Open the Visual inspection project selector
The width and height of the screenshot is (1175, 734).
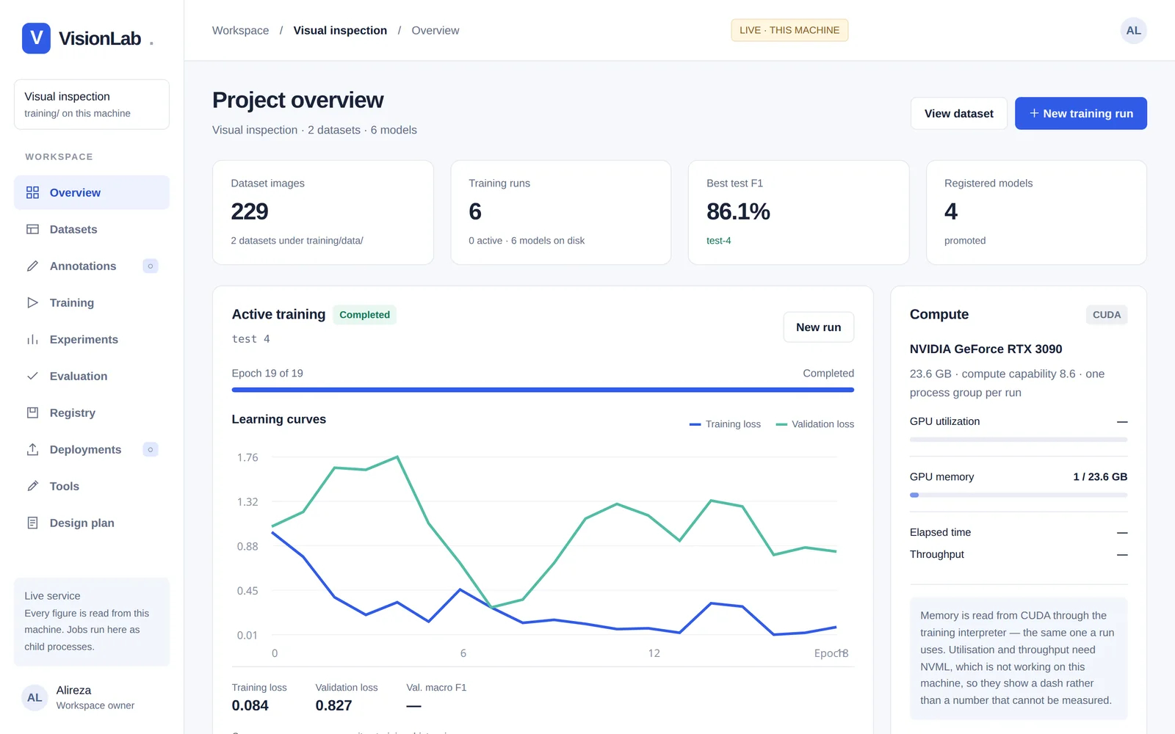pyautogui.click(x=92, y=104)
